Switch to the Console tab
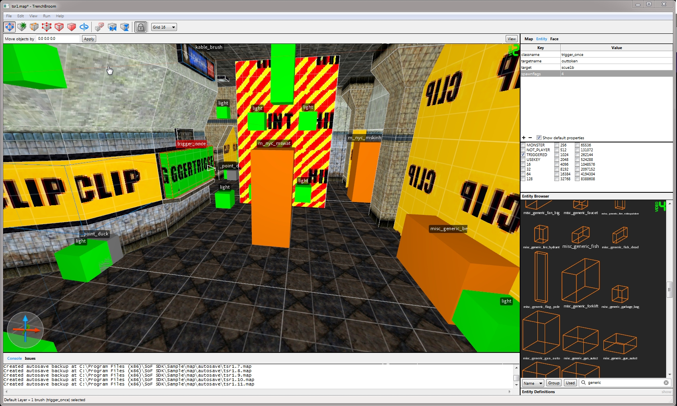This screenshot has width=677, height=406. pyautogui.click(x=14, y=358)
